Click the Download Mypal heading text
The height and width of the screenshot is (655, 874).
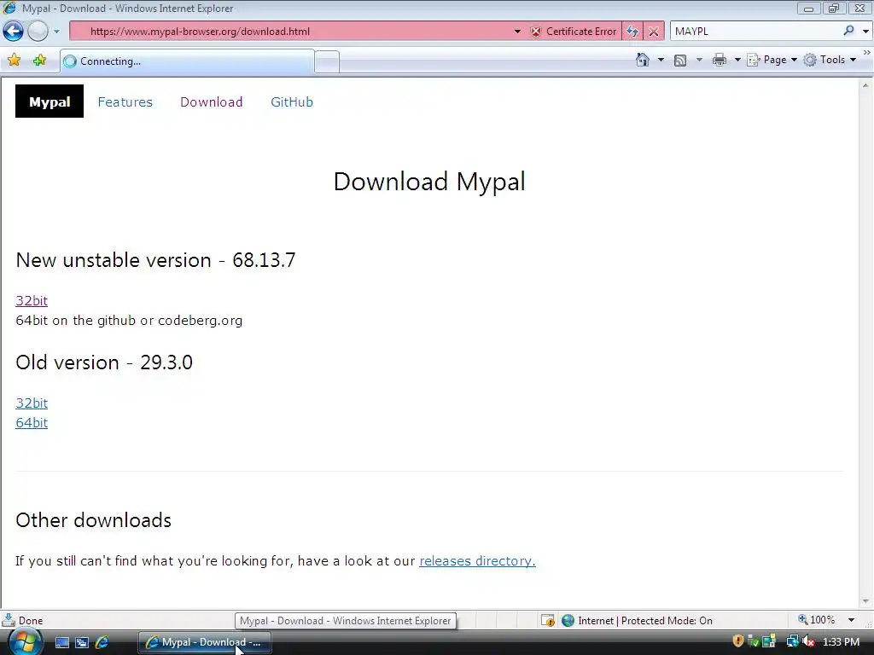click(429, 182)
